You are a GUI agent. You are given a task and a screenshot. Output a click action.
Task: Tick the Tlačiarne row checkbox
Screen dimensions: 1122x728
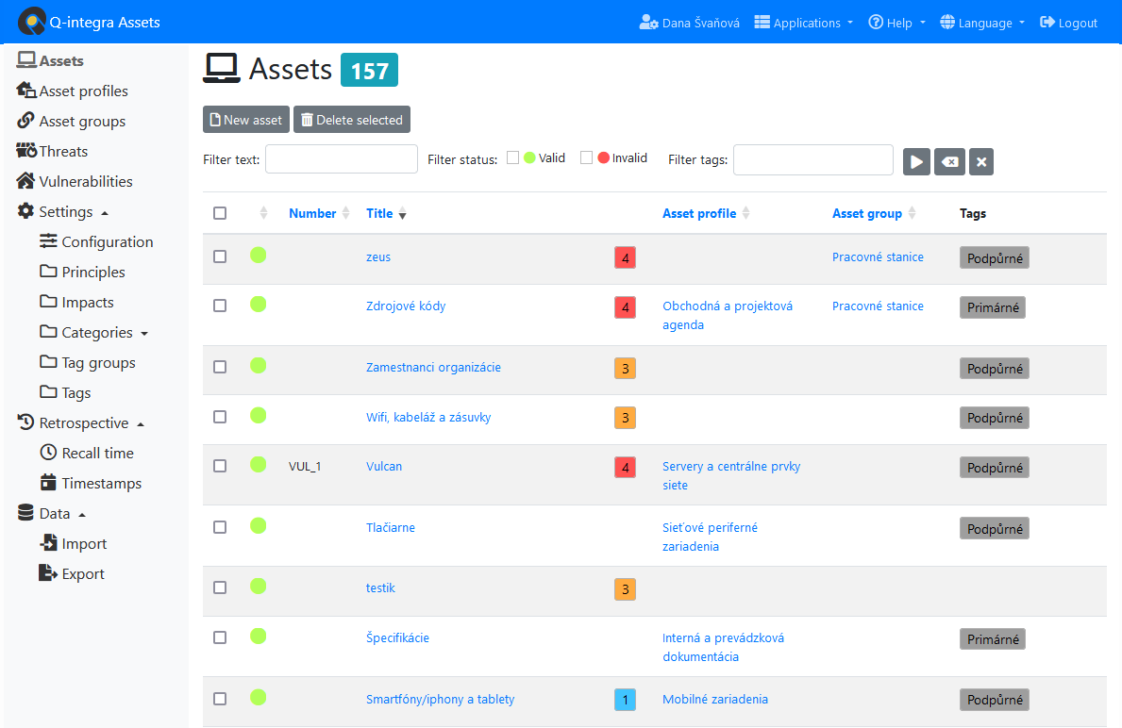220,527
